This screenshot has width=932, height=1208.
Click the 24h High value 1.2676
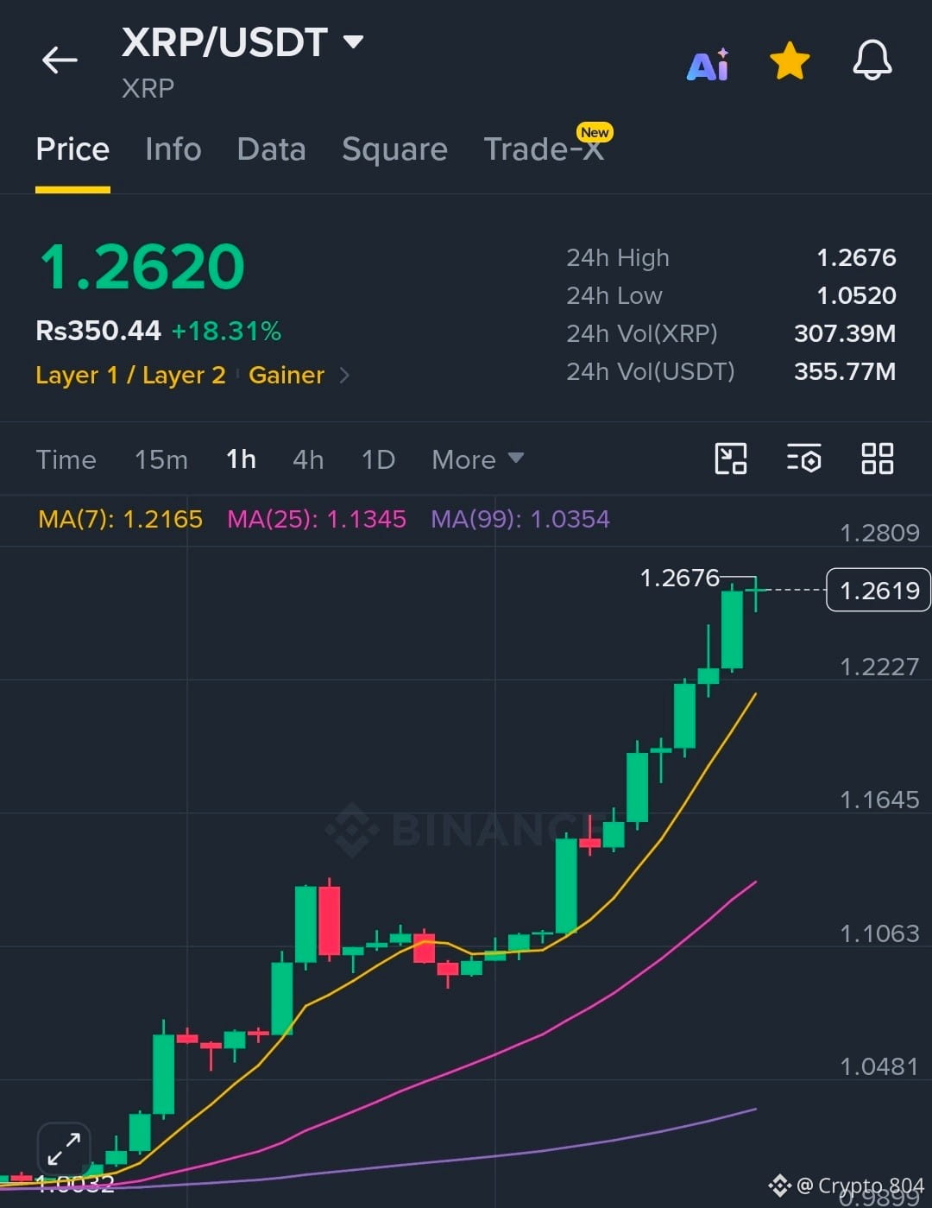click(x=856, y=257)
